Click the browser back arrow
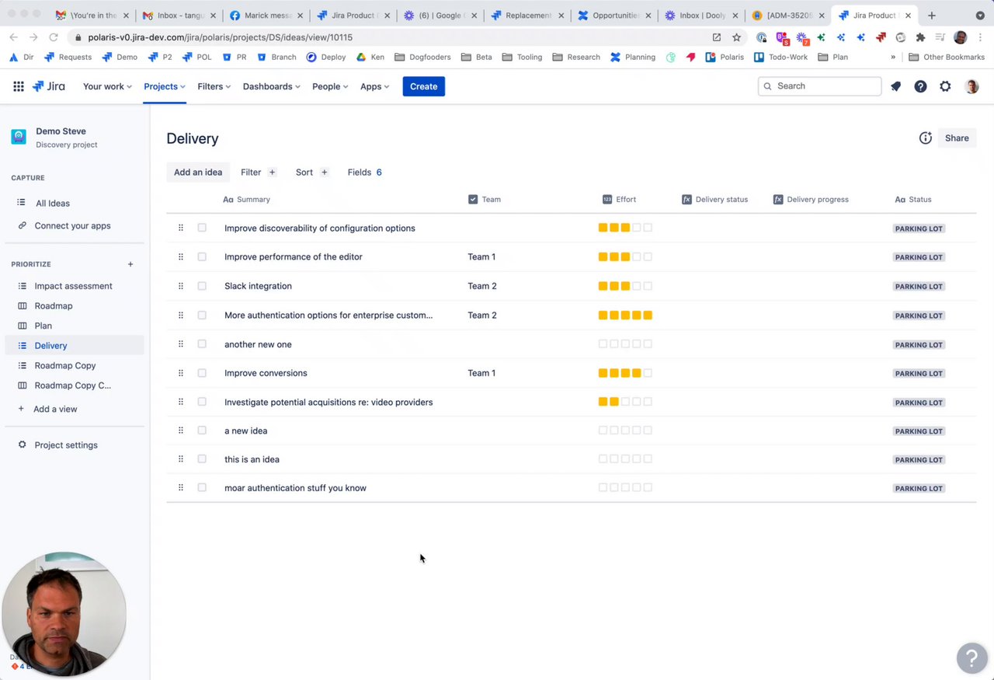The height and width of the screenshot is (680, 994). point(13,37)
